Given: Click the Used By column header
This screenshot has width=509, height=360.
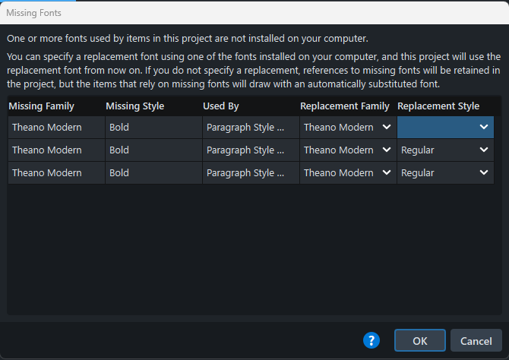Looking at the screenshot, I should pyautogui.click(x=221, y=106).
